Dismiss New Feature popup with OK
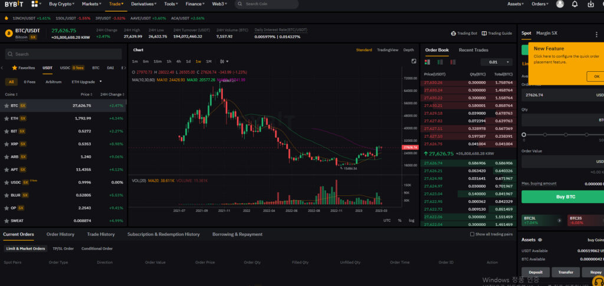Image resolution: width=604 pixels, height=286 pixels. point(596,77)
